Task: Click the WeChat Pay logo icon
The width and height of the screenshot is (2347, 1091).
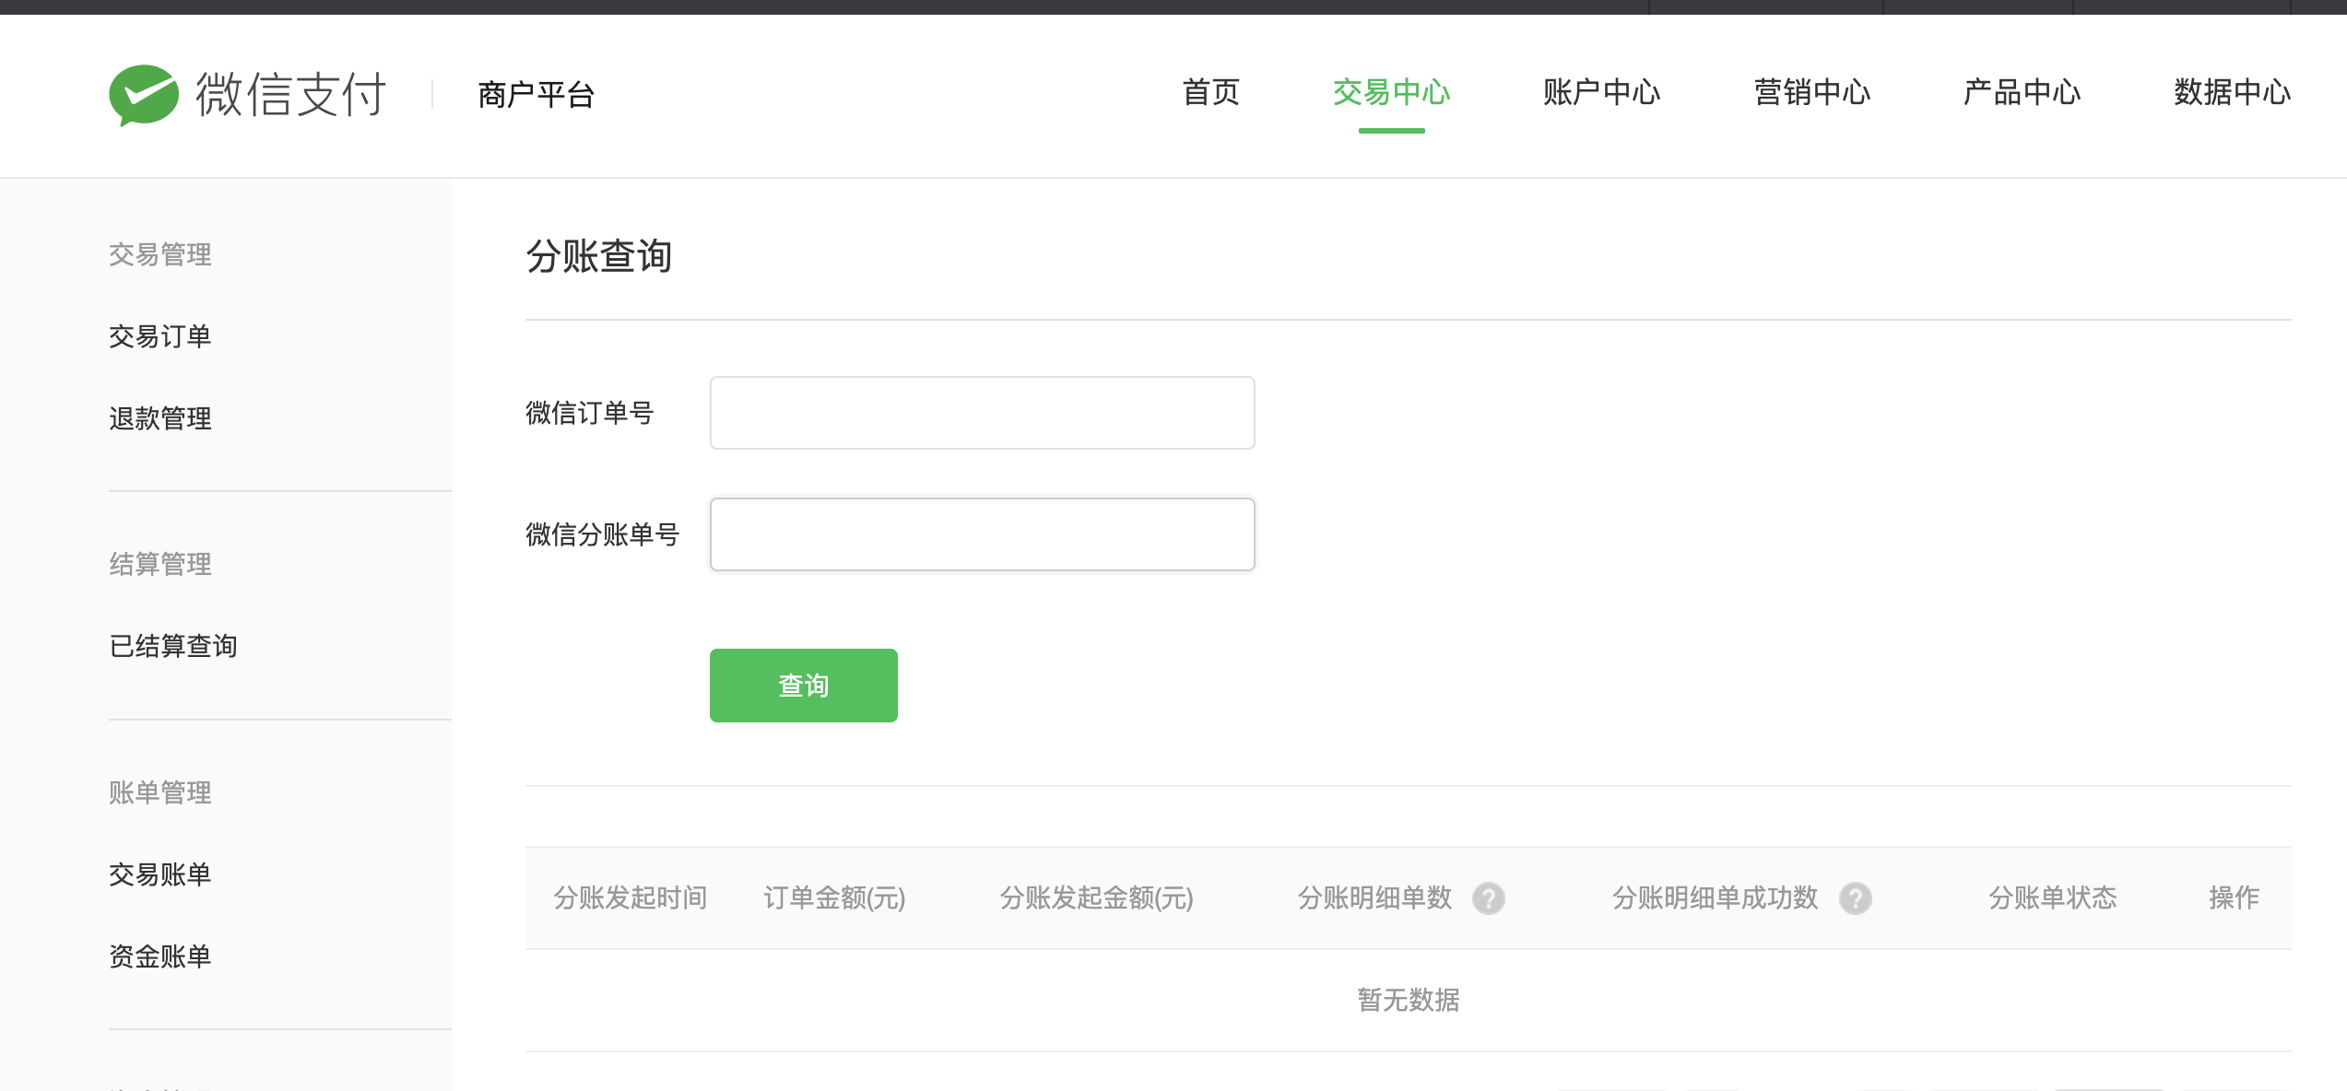Action: (x=144, y=94)
